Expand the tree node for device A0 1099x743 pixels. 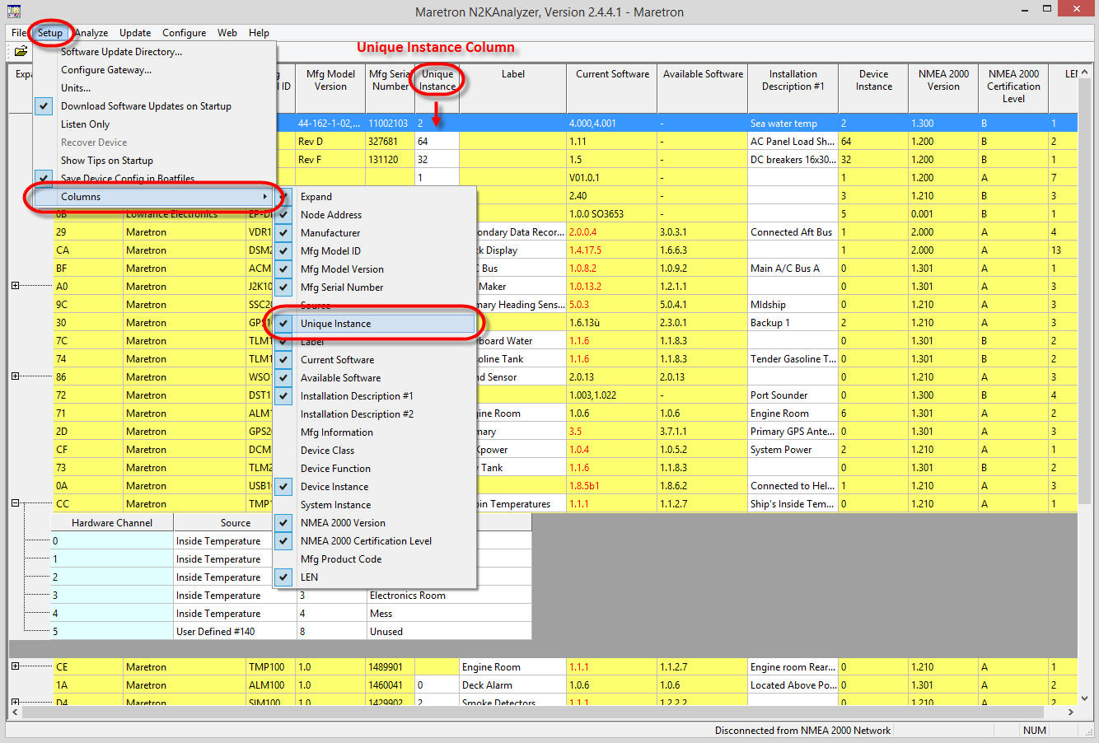(x=15, y=286)
